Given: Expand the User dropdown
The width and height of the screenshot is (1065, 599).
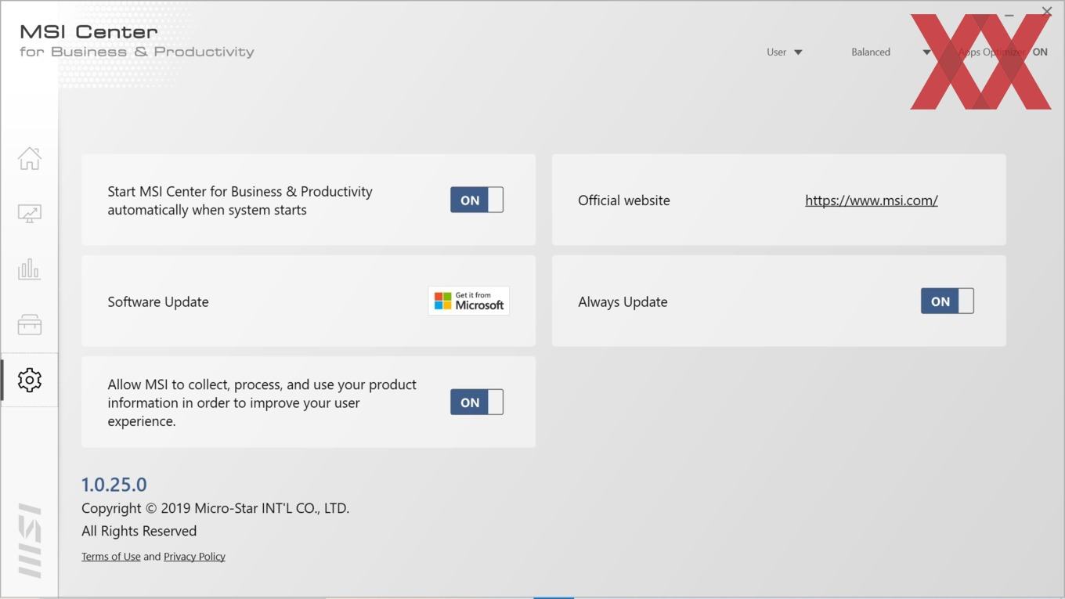Looking at the screenshot, I should (785, 52).
